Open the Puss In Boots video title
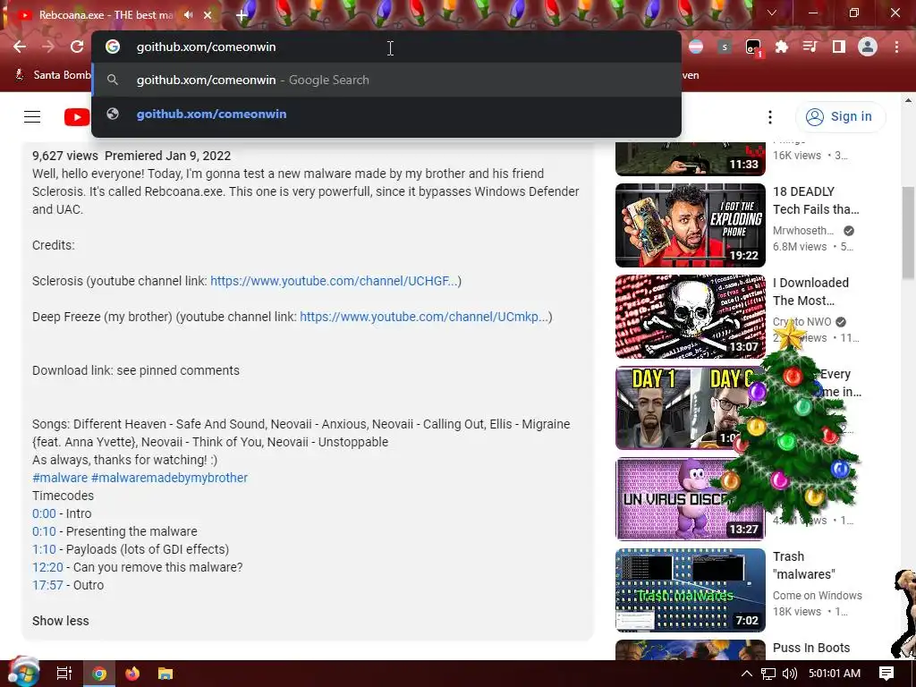Viewport: 916px width, 687px height. tap(810, 648)
